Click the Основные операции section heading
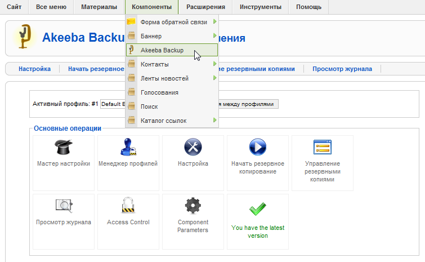The height and width of the screenshot is (262, 425). pyautogui.click(x=68, y=128)
